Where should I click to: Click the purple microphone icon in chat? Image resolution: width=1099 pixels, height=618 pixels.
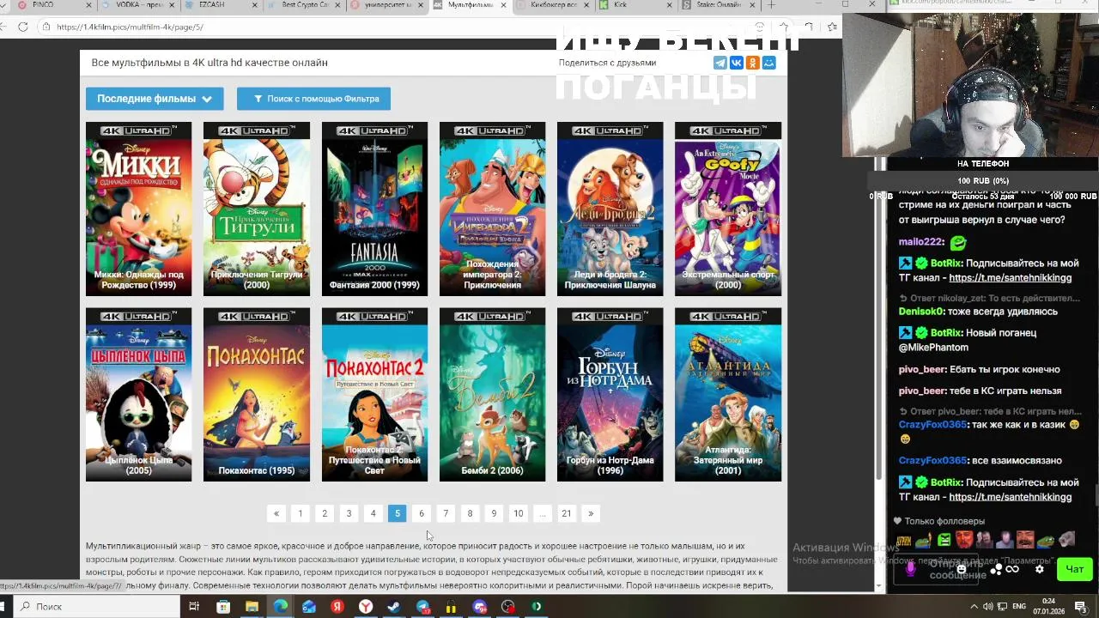pos(911,568)
